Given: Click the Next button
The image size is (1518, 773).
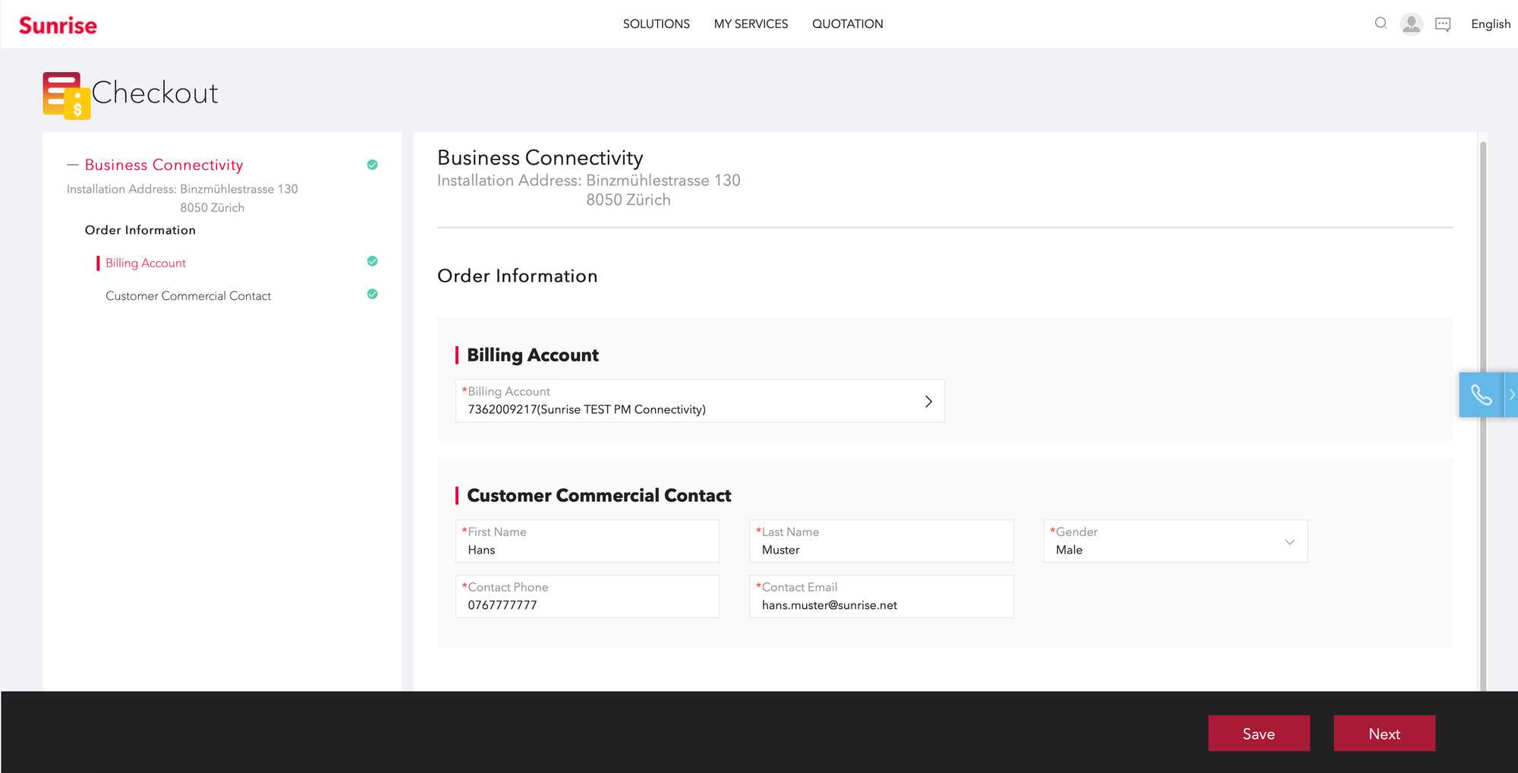Looking at the screenshot, I should point(1384,734).
